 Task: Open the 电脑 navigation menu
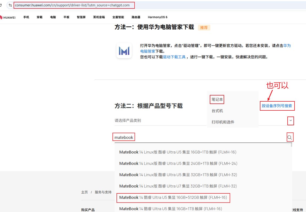pyautogui.click(x=53, y=17)
